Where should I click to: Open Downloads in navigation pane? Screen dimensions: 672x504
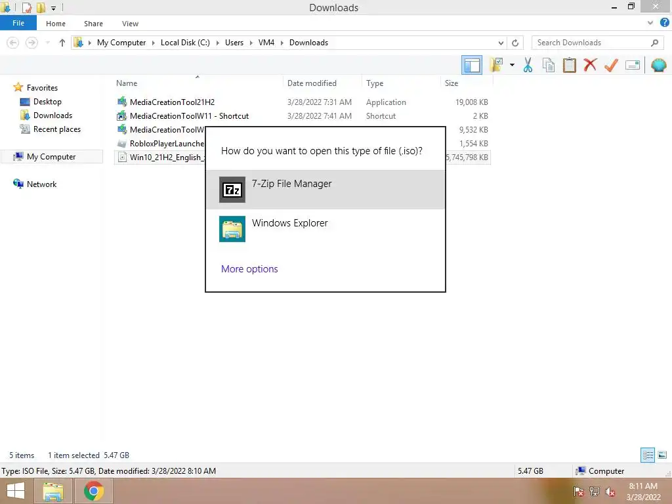52,115
